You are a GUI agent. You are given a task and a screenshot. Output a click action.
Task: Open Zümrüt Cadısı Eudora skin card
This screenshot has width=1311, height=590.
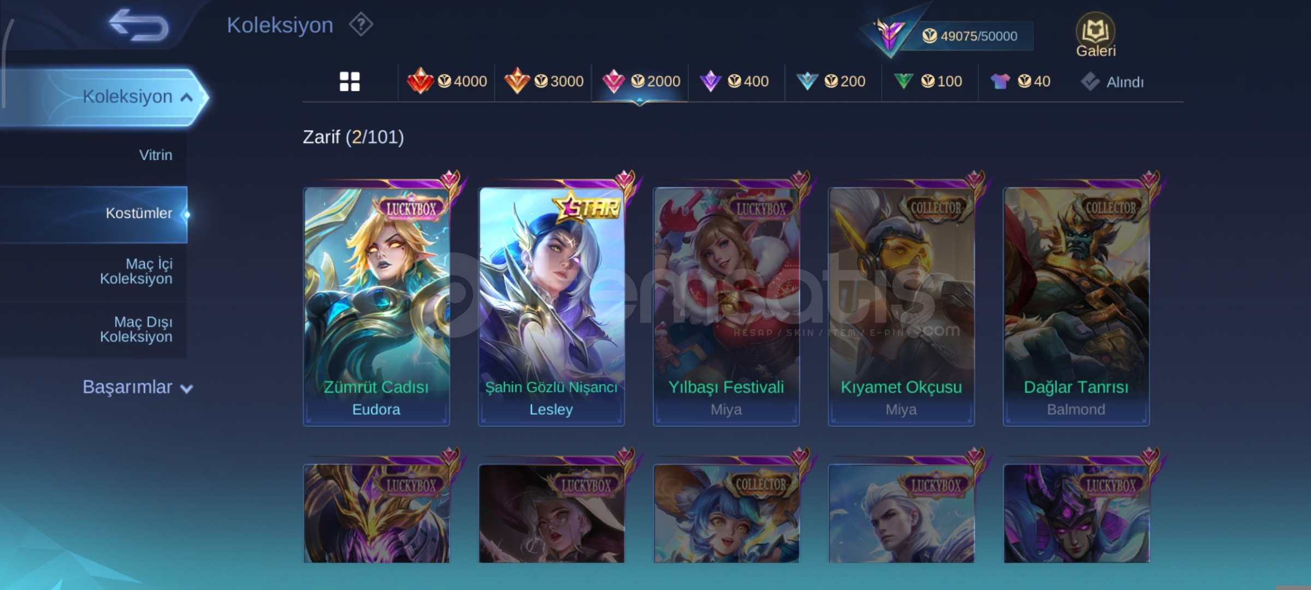[376, 306]
